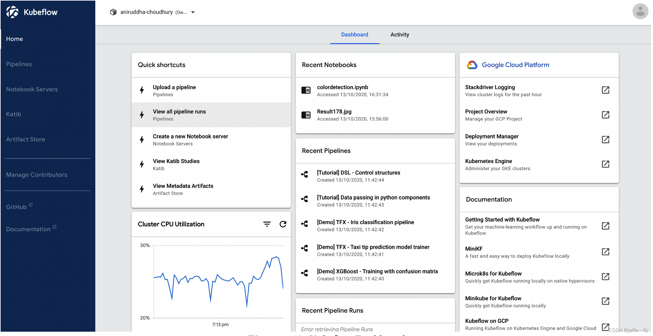Open [Demo] XGBoost - Training with confusion matrix
The width and height of the screenshot is (653, 336).
pos(375,275)
